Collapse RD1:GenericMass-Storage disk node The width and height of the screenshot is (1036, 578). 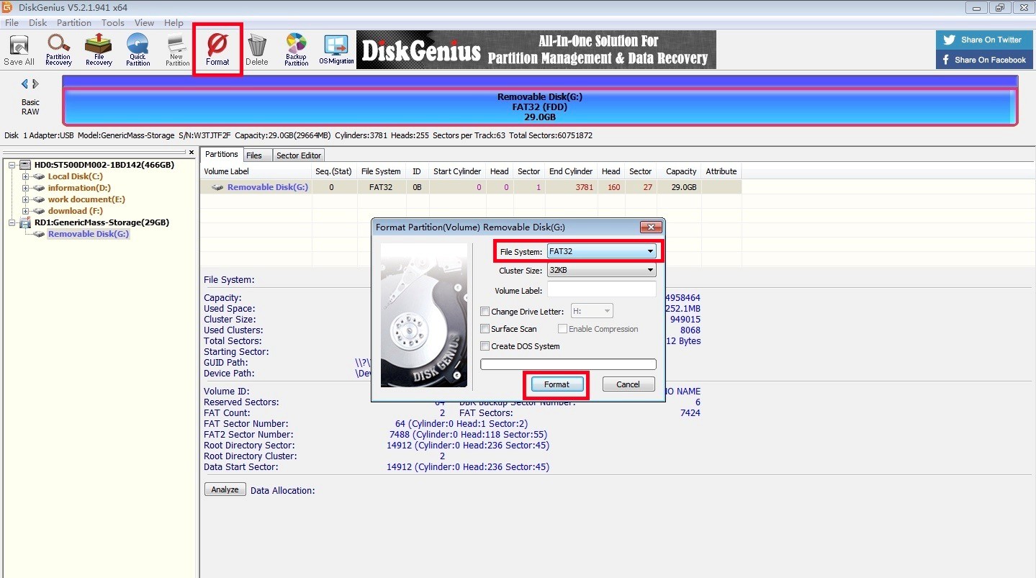[13, 222]
